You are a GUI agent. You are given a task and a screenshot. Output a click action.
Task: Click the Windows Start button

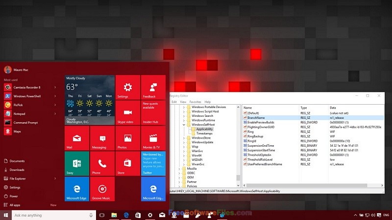coord(6,215)
